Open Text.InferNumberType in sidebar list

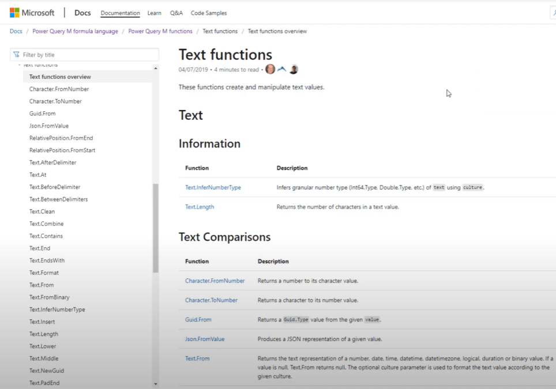click(57, 309)
